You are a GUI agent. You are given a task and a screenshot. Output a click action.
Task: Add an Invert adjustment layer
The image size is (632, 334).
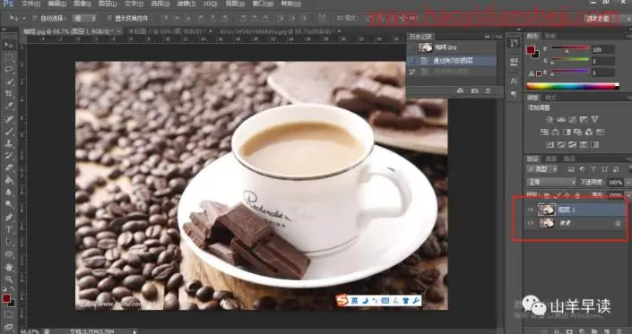click(550, 144)
